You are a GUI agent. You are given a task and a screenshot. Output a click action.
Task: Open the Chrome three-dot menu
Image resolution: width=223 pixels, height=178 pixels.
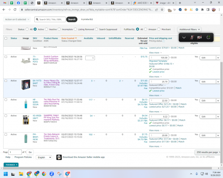click(219, 10)
